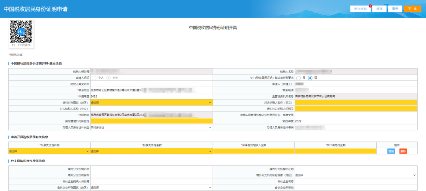Click the 拟享受协定收入金额 input field
Image resolution: width=426 pixels, height=191 pixels.
pyautogui.click(x=254, y=151)
